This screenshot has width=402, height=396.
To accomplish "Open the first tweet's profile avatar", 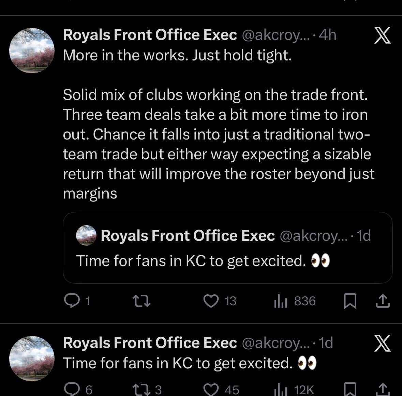I will pyautogui.click(x=32, y=50).
